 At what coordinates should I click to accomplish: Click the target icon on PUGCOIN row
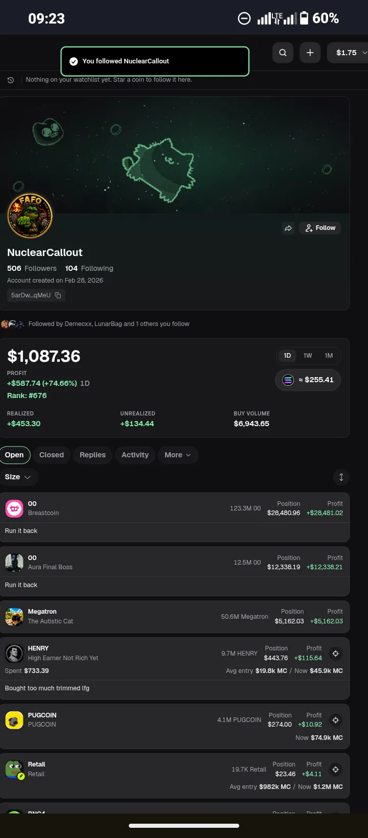335,720
